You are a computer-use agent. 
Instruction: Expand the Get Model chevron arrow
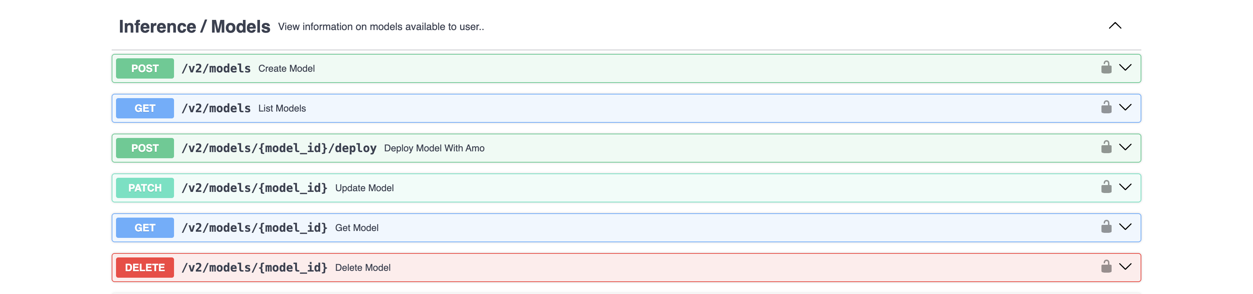(x=1125, y=227)
